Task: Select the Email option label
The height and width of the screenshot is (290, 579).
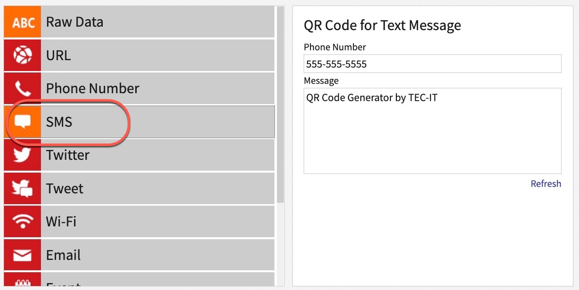Action: (63, 255)
